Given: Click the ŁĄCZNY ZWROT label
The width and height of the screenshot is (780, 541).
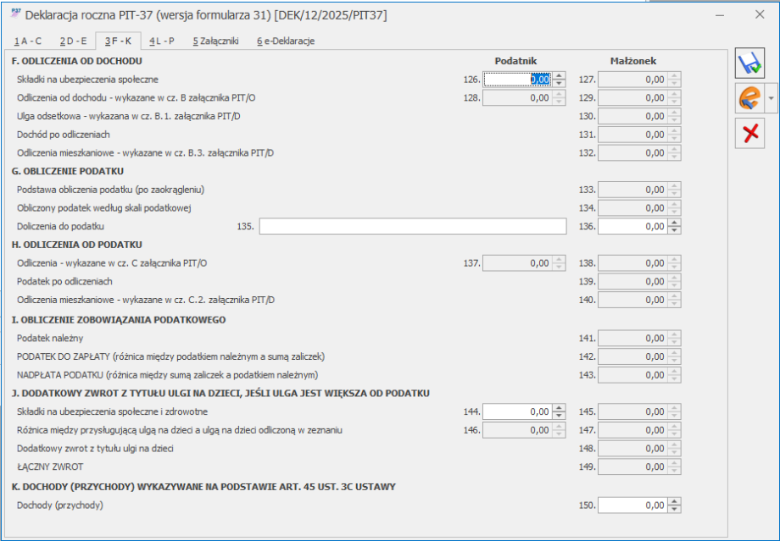Looking at the screenshot, I should point(50,467).
